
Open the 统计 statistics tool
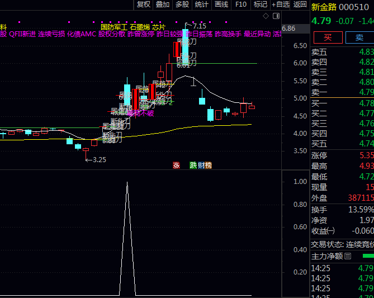(x=202, y=4)
